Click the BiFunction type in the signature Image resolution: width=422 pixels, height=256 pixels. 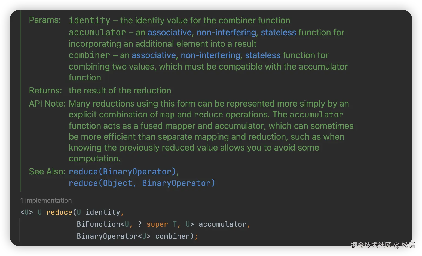pos(98,224)
